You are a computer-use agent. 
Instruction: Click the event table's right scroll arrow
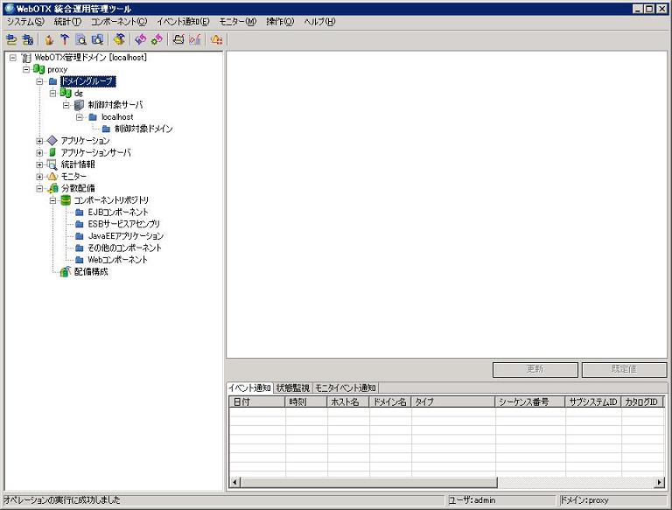[659, 482]
